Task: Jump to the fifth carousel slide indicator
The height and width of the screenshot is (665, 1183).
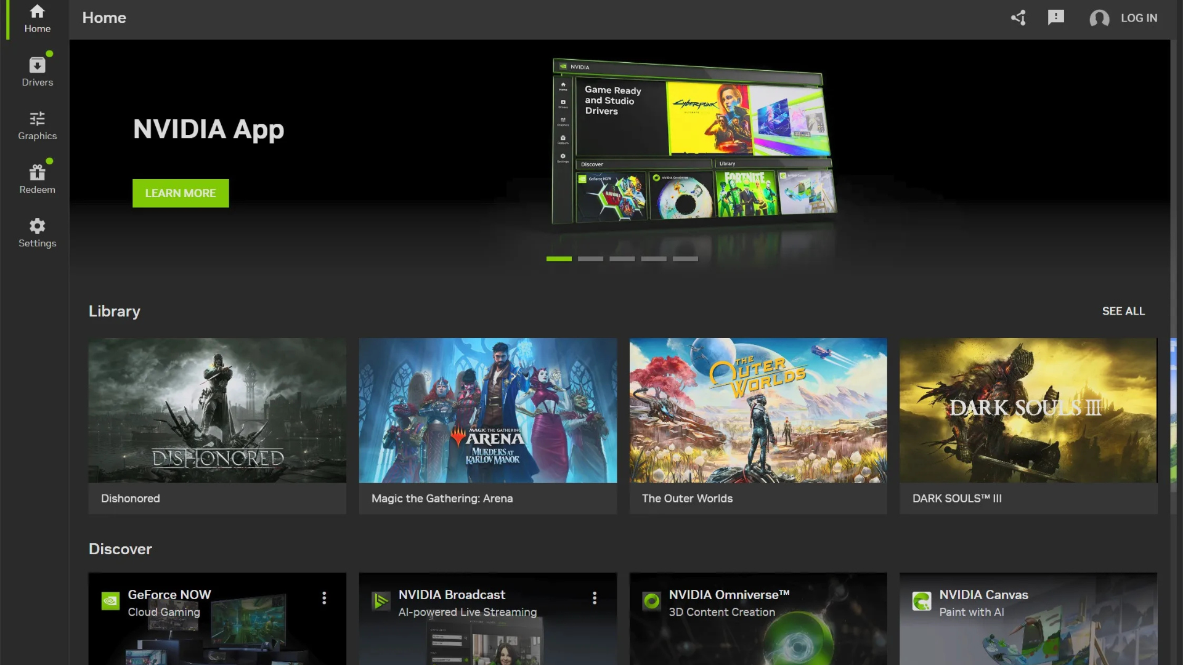Action: [685, 259]
